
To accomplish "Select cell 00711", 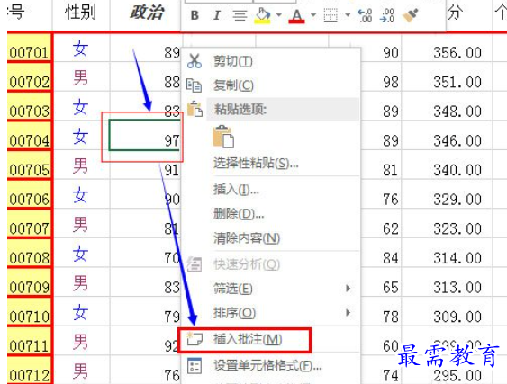I will tap(29, 341).
